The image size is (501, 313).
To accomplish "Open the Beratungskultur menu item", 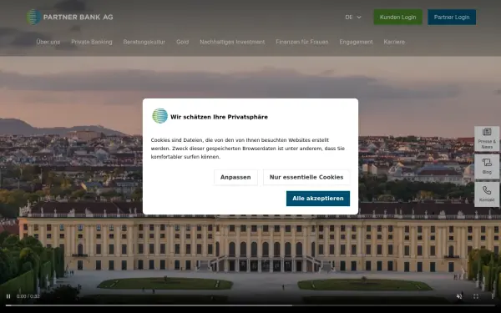I will coord(144,42).
